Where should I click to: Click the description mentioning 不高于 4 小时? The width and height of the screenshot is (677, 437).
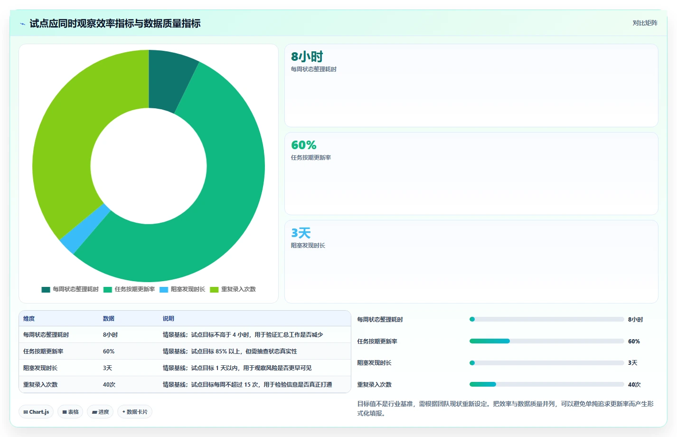pos(243,335)
